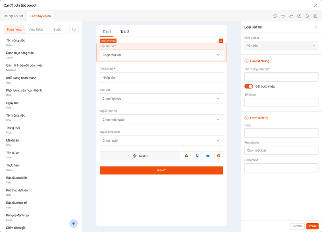Toggle the Bắt buộc nhập switch
The image size is (322, 232).
pos(249,86)
